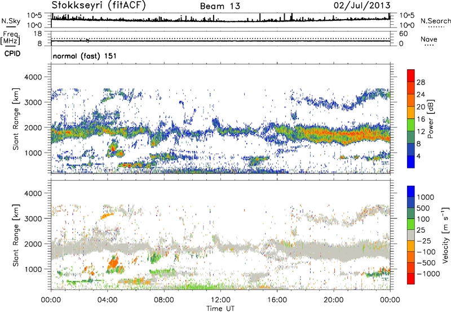The image size is (451, 312).
Task: Click the '4' Power scale value
Action: 418,156
